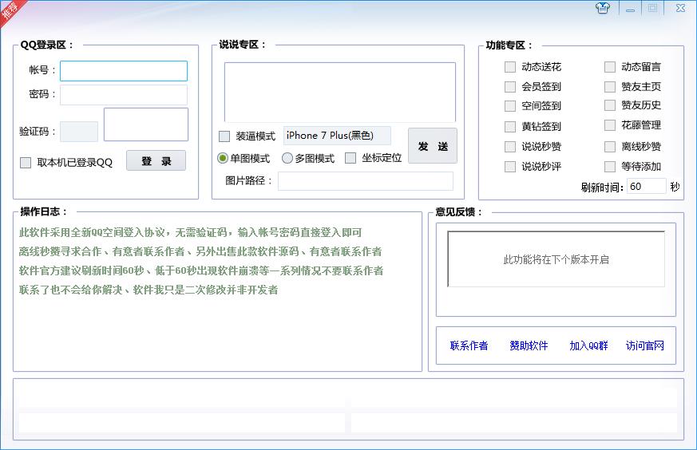The width and height of the screenshot is (697, 450).
Task: Enable the 坐标定位 checkbox
Action: click(x=350, y=158)
